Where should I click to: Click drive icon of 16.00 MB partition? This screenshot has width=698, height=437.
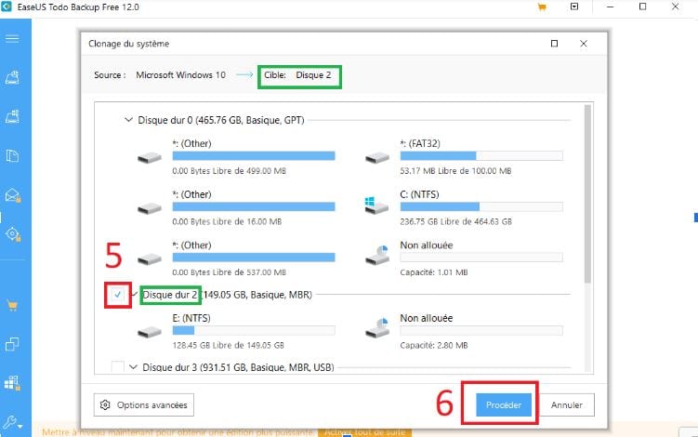coord(150,208)
